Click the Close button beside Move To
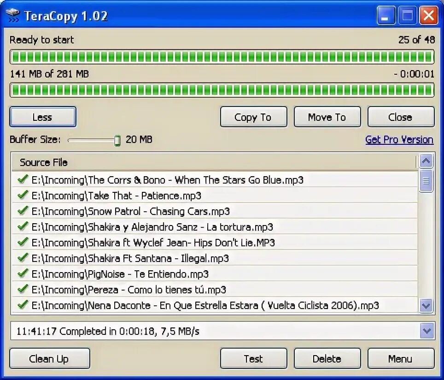444x380 pixels. pos(401,117)
